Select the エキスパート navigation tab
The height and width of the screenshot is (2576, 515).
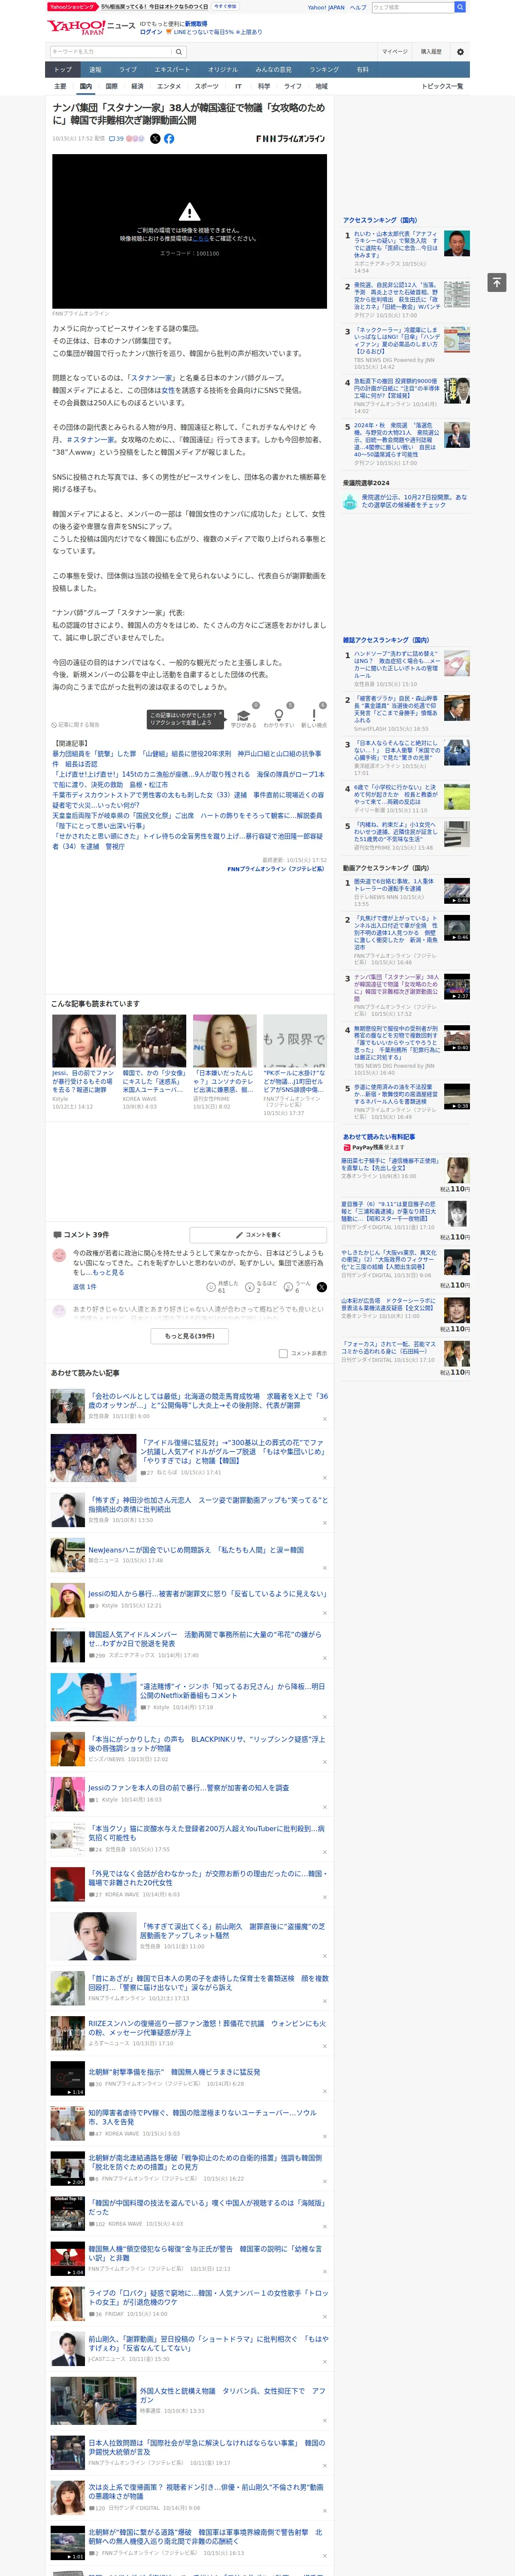172,70
